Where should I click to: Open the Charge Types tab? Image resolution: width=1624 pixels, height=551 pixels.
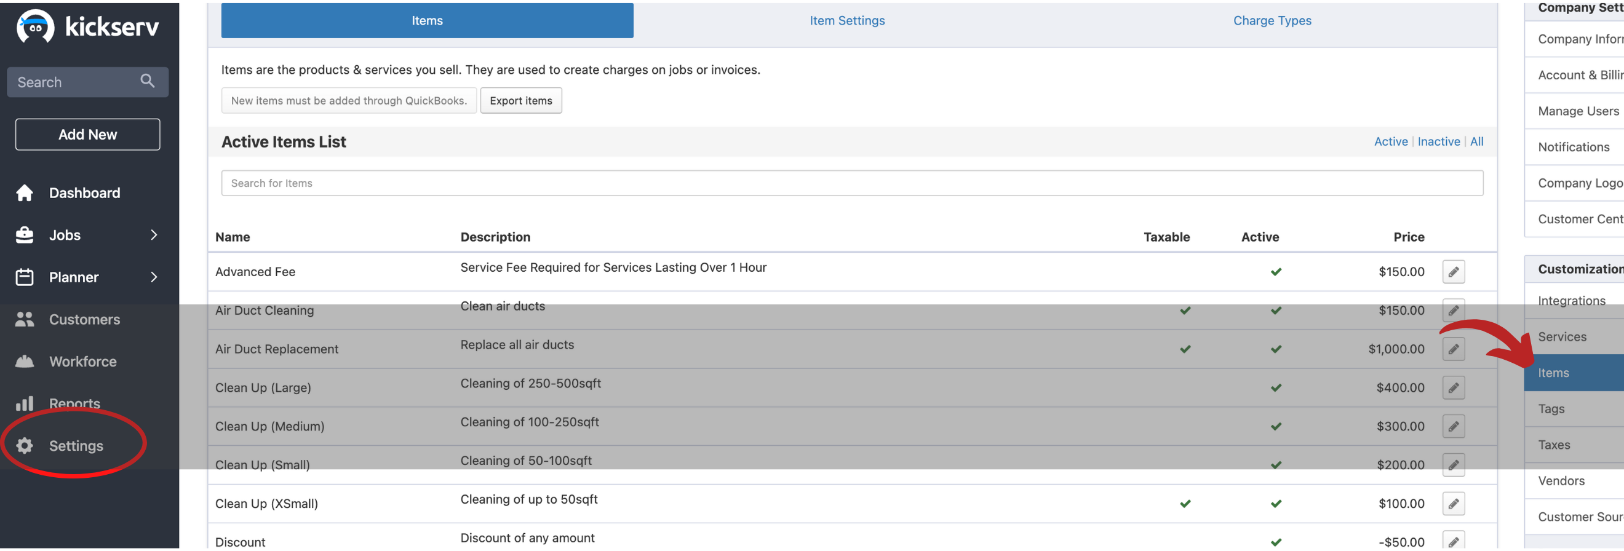tap(1272, 20)
